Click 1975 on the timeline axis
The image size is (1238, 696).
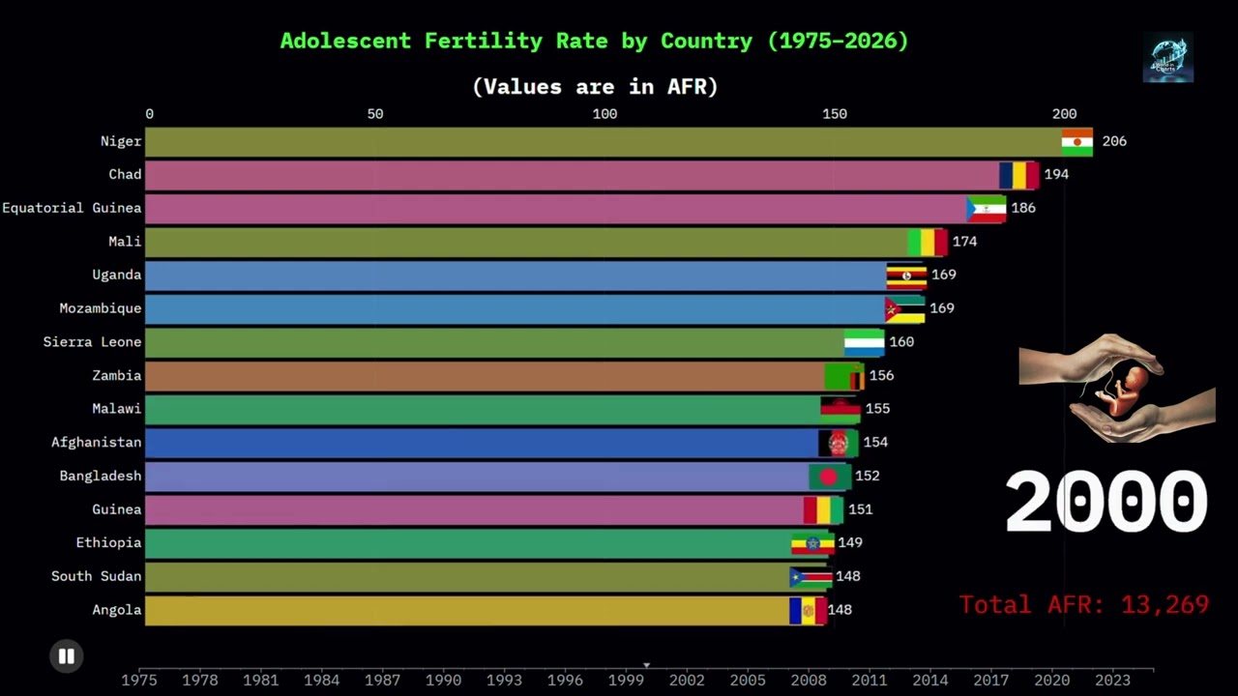coord(140,680)
